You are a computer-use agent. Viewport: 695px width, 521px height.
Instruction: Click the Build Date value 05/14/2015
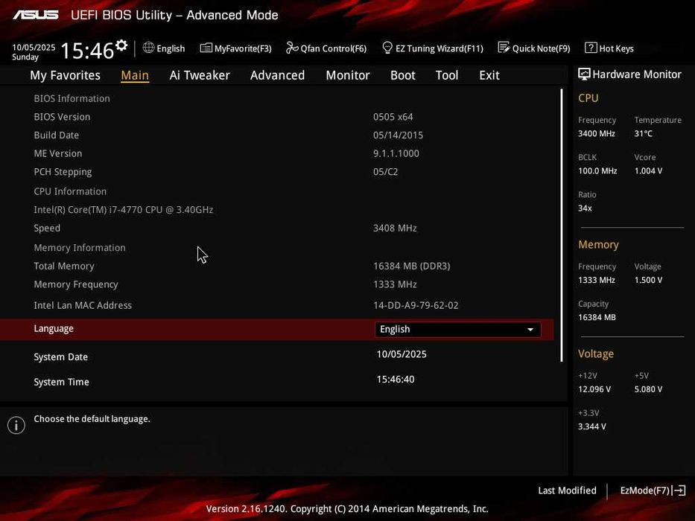click(398, 135)
